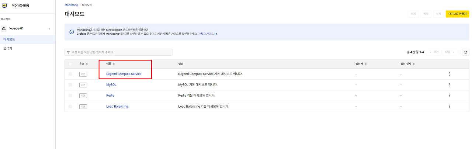
Task: Tick the checkbox for the MySQL row
Action: [70, 85]
